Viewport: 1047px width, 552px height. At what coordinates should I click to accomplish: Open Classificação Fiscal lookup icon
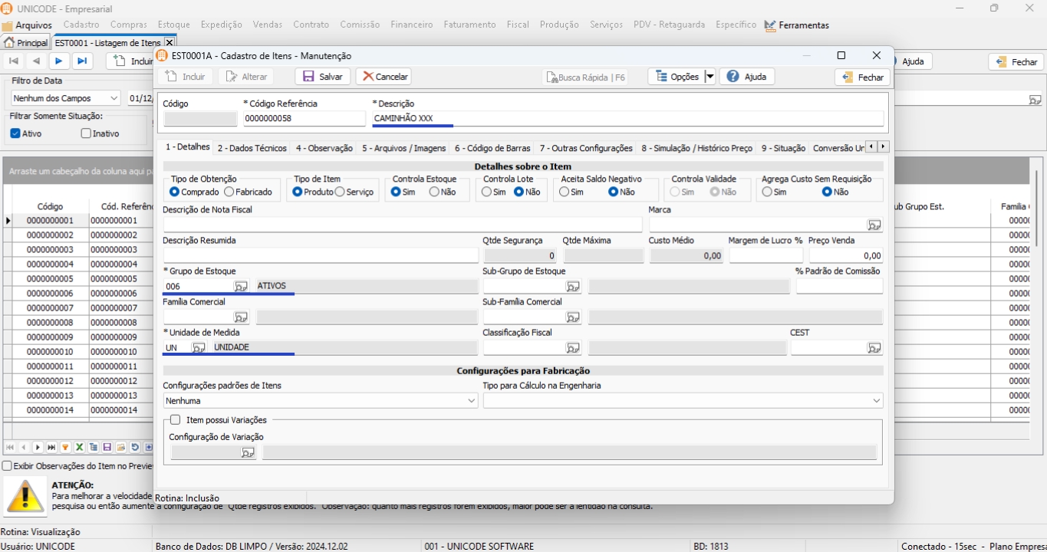tap(573, 348)
